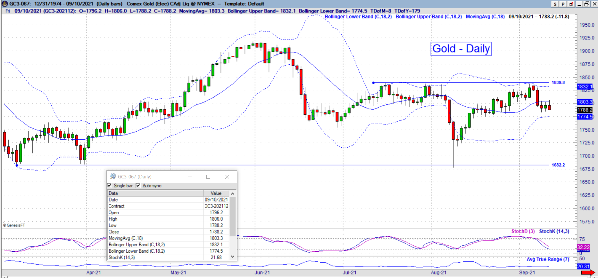Click the GC3-202112 contract value cell
Viewport: 598px width, 278px height.
point(216,206)
